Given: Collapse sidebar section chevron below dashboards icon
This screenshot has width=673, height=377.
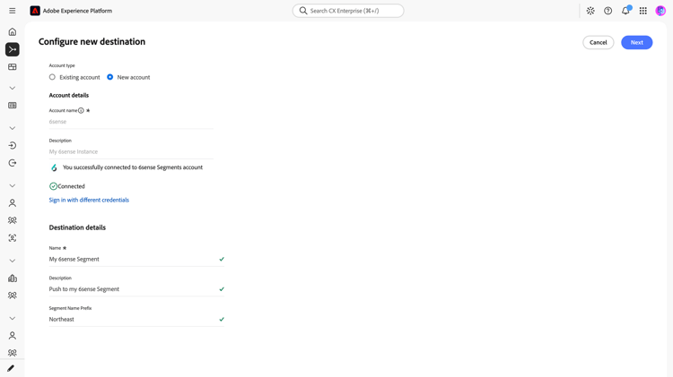Looking at the screenshot, I should click(12, 88).
